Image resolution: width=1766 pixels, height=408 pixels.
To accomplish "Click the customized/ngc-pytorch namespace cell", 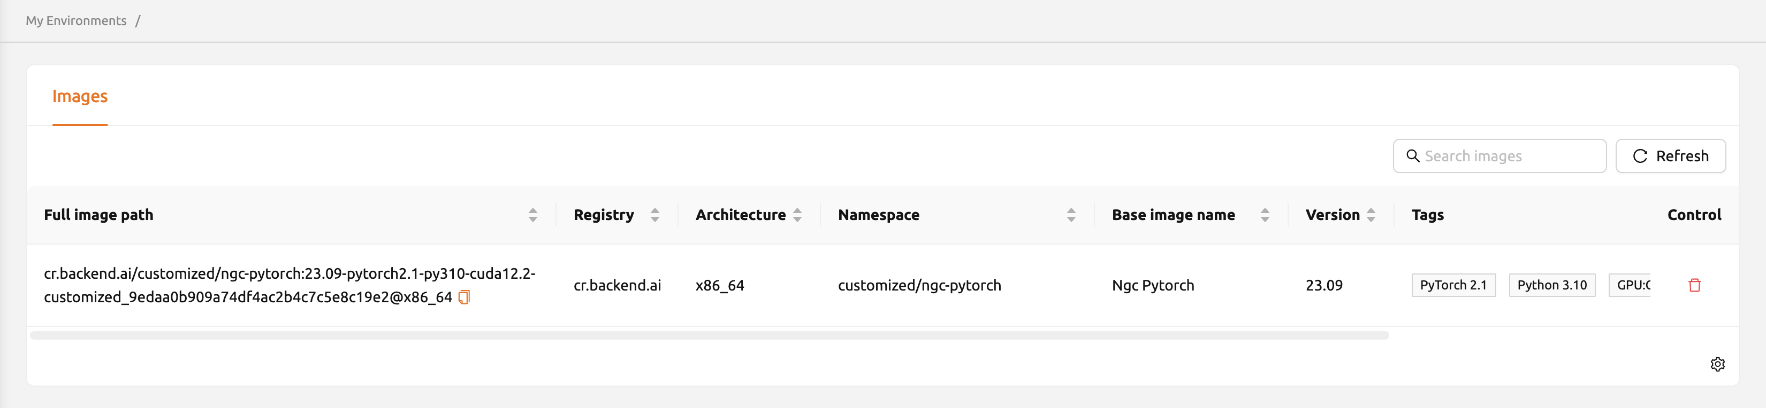I will (x=919, y=286).
